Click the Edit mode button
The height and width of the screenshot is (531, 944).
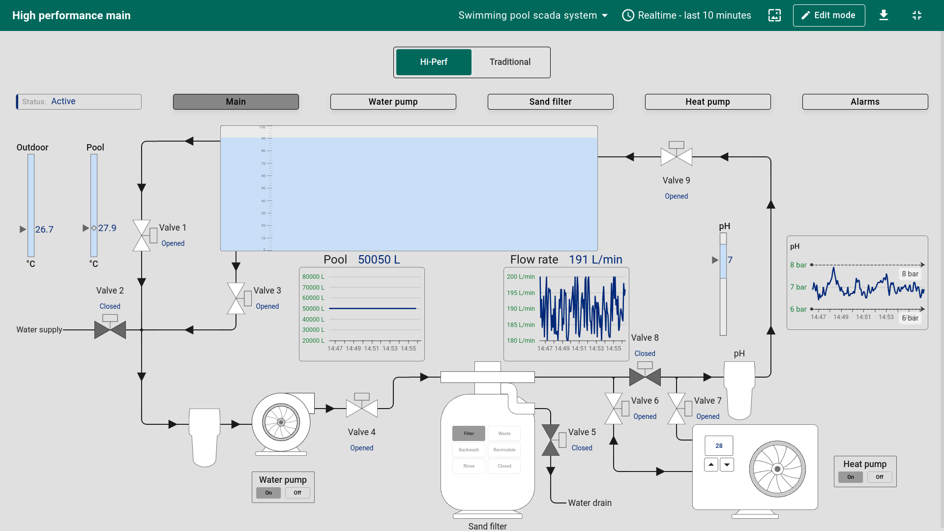(x=828, y=15)
